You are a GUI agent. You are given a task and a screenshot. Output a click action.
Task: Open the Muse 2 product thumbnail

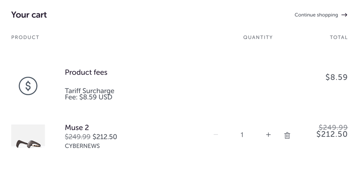coord(28,136)
